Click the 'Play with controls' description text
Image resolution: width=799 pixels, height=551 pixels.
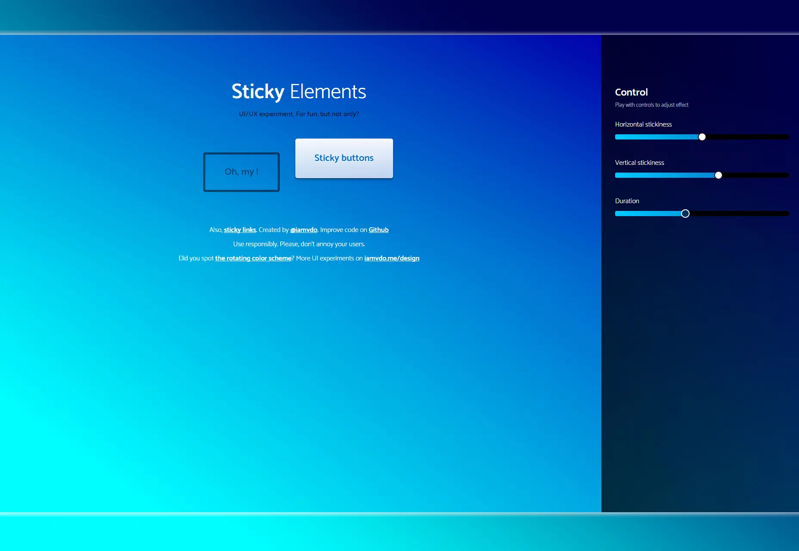point(651,105)
